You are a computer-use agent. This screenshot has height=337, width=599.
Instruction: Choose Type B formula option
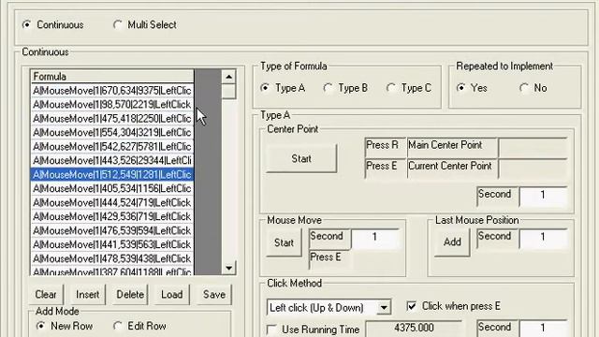328,88
